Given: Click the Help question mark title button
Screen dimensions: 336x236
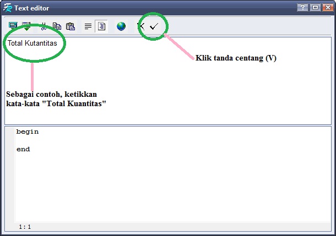Looking at the screenshot, I should 302,8.
